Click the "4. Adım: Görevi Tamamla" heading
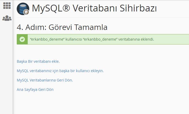 pos(62,27)
